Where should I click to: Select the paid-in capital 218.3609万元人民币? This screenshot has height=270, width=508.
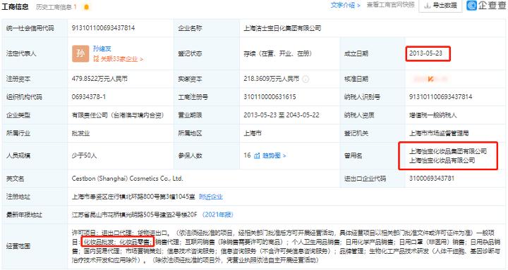[x=272, y=79]
